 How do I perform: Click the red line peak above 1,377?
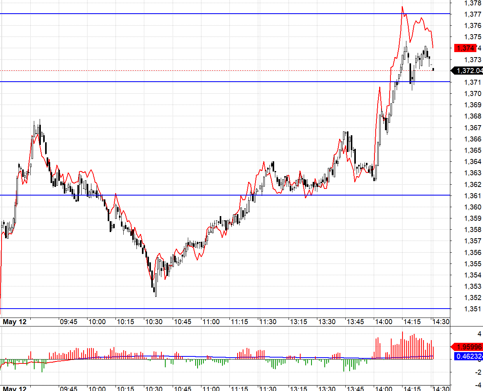click(x=402, y=7)
